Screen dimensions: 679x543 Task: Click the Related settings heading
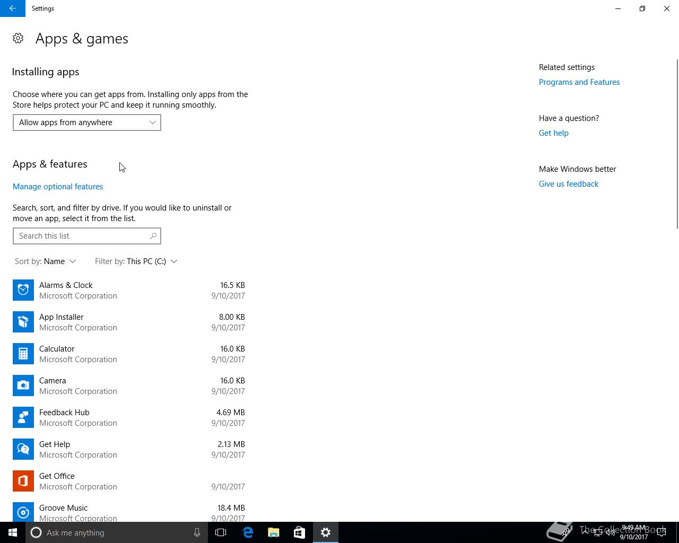pos(567,67)
